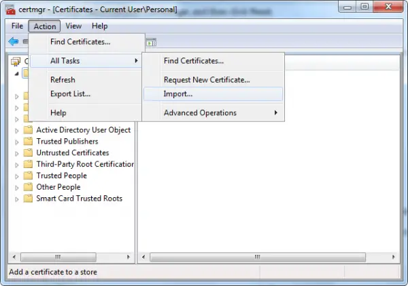Open the View menu

(73, 26)
